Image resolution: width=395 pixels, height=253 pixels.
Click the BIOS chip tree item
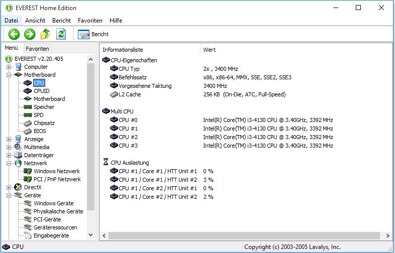tap(40, 131)
